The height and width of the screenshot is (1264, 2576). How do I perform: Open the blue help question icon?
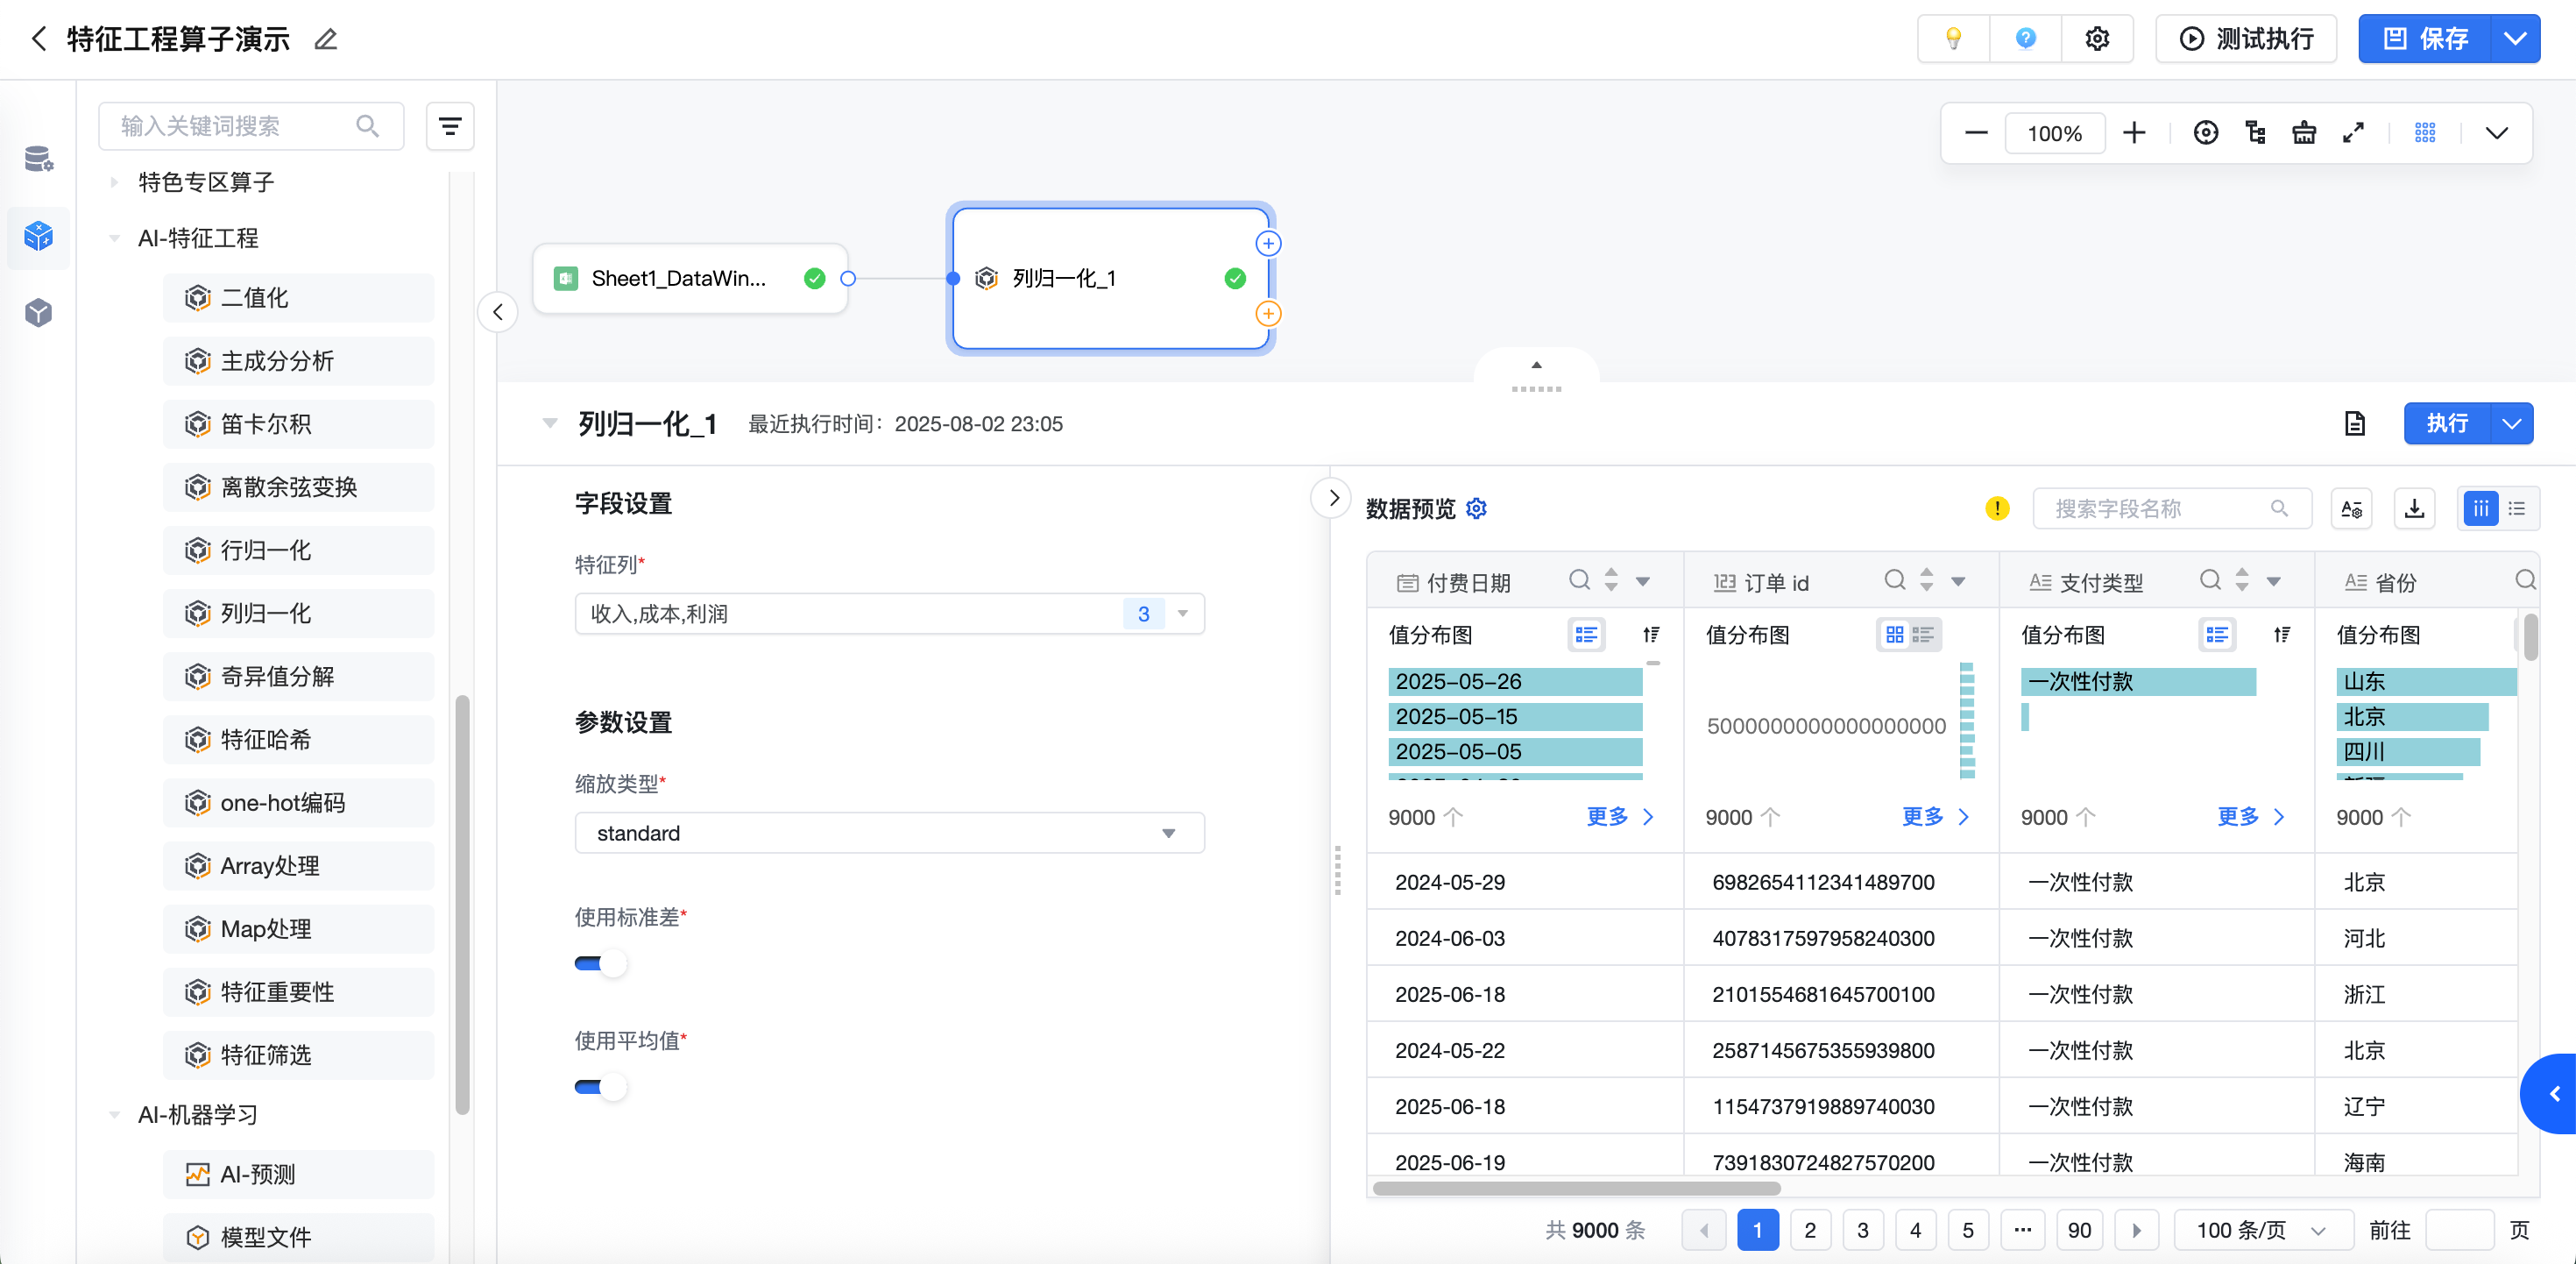click(x=2025, y=39)
